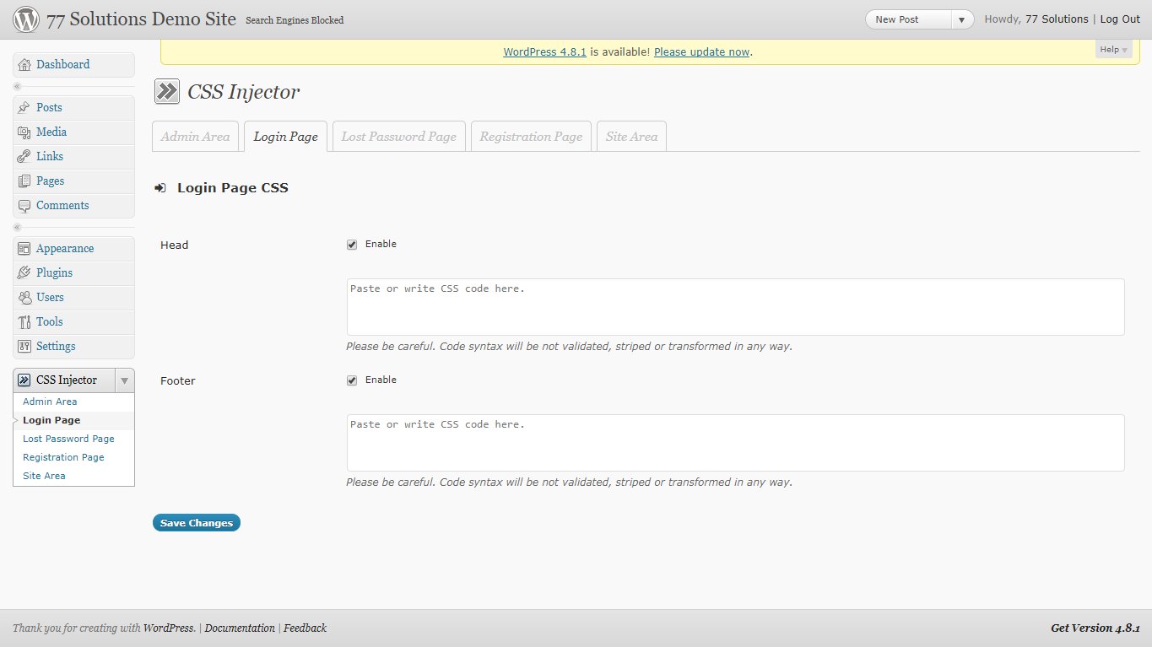1152x647 pixels.
Task: Click the Settings icon in sidebar
Action: tap(24, 347)
